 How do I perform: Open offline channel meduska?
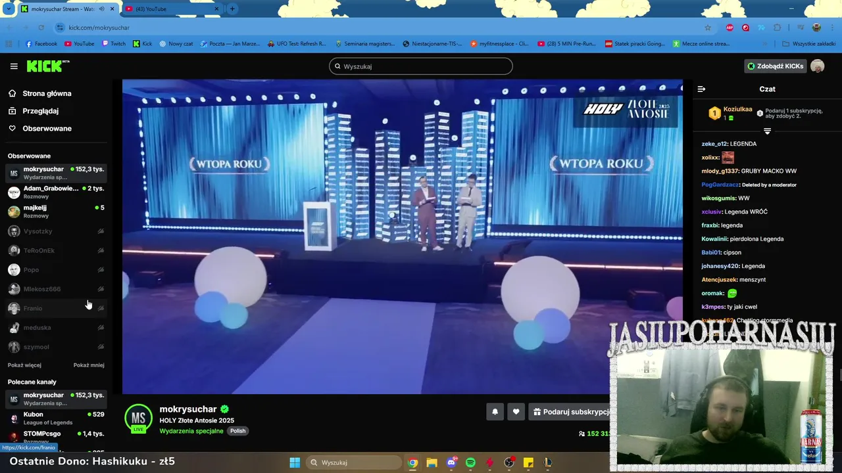56,327
